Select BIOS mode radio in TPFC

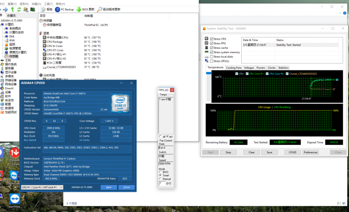[160, 172]
